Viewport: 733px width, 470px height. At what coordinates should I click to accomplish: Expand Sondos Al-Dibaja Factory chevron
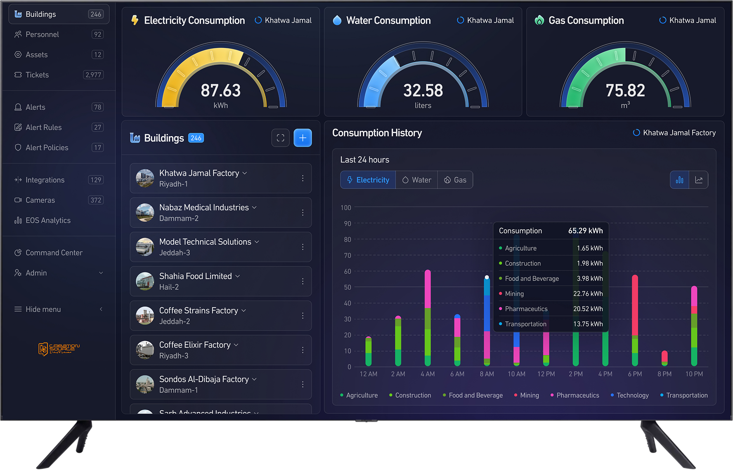(254, 379)
